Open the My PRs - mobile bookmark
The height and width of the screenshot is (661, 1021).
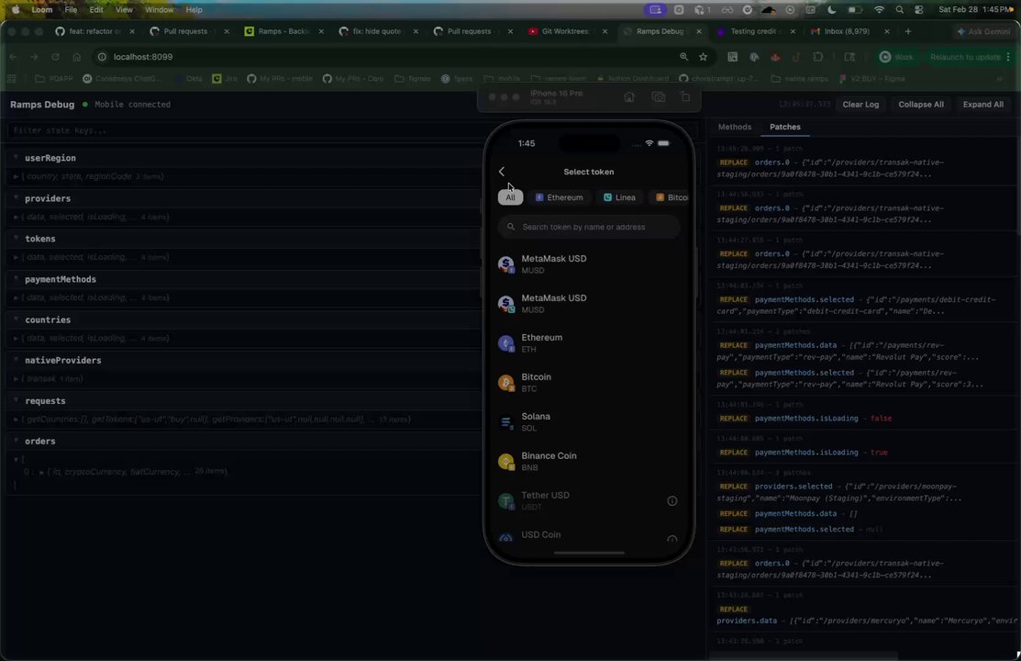click(x=280, y=78)
